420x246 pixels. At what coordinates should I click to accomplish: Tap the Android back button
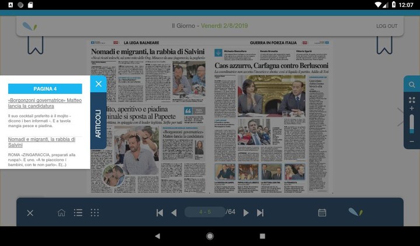coord(157,236)
